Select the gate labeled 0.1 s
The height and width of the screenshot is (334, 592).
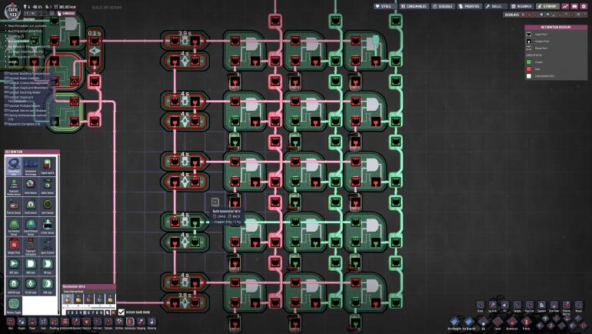tap(95, 50)
